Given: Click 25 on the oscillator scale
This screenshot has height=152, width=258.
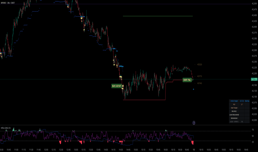Looking at the screenshot, I should (253, 142).
